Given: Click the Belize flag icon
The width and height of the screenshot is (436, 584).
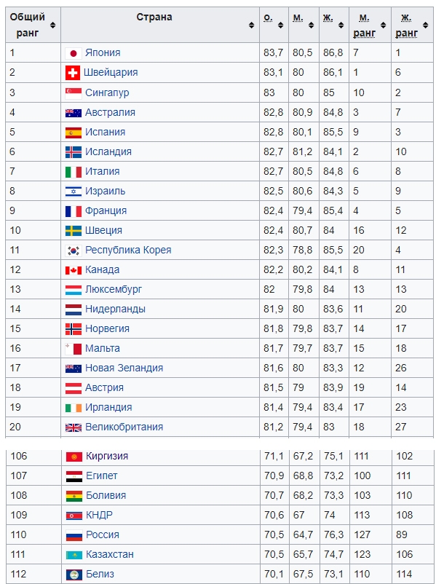Looking at the screenshot, I should pos(74,575).
